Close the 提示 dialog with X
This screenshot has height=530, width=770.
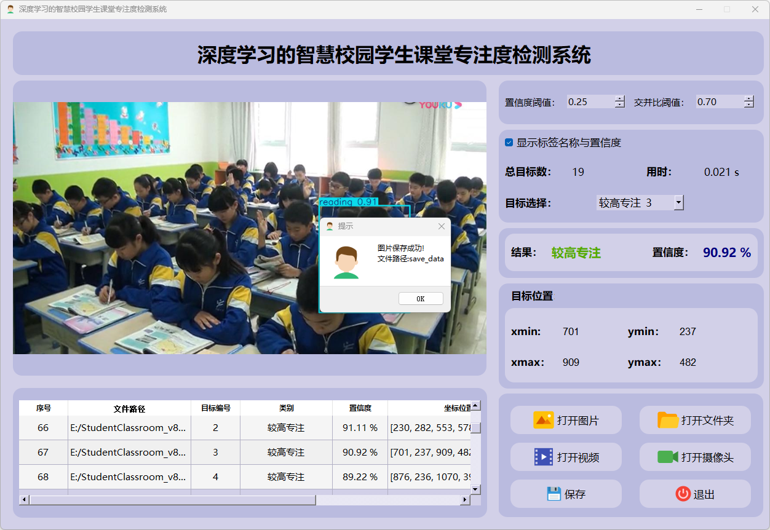(441, 226)
